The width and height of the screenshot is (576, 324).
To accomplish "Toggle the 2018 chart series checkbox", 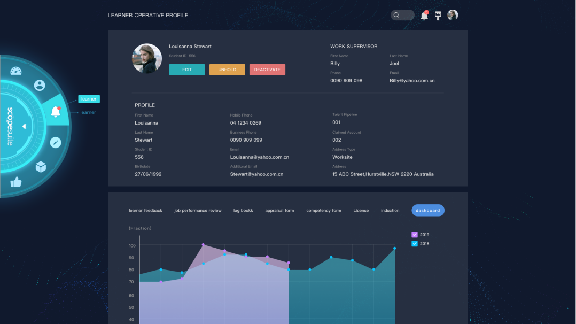I will pos(415,244).
